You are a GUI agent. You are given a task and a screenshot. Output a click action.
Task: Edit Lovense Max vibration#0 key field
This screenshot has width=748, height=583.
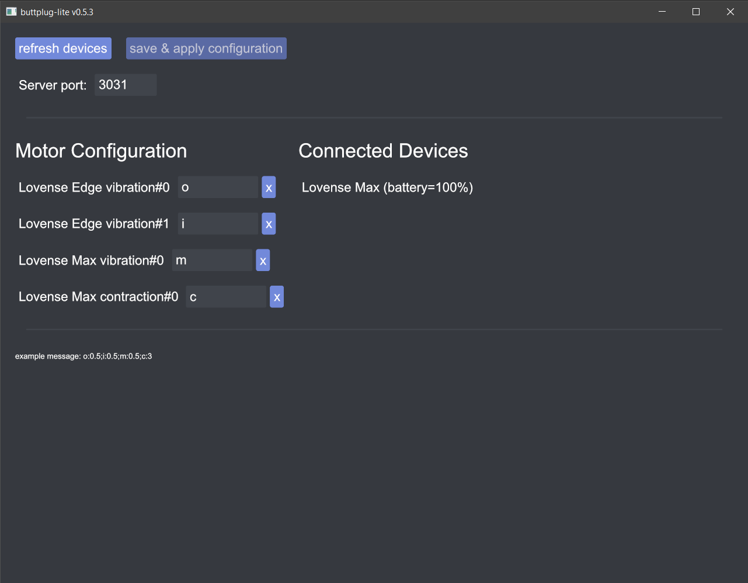tap(212, 261)
